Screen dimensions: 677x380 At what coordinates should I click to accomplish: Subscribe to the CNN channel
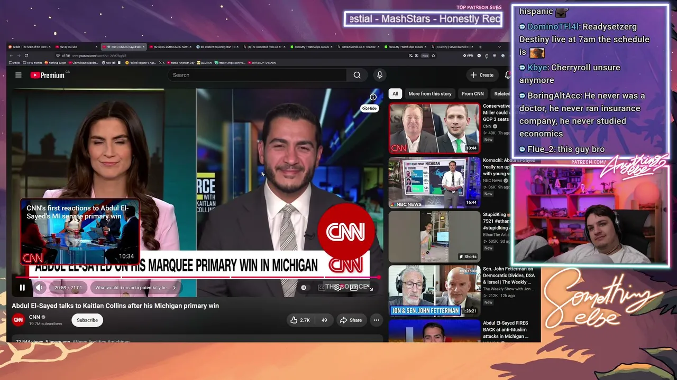pyautogui.click(x=87, y=320)
